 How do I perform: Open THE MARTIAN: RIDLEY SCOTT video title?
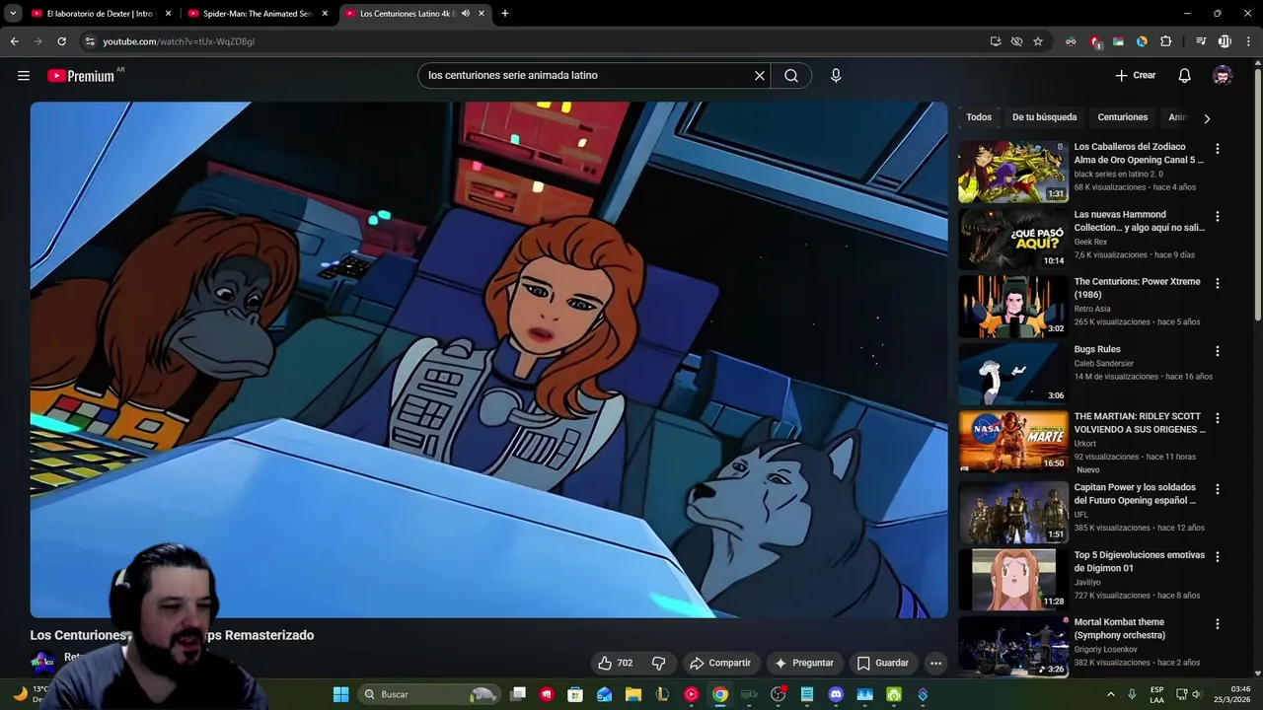click(1140, 423)
